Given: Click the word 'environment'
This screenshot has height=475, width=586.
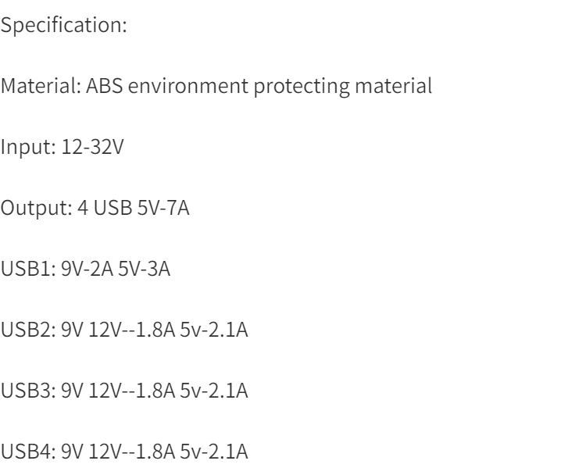Looking at the screenshot, I should [188, 86].
